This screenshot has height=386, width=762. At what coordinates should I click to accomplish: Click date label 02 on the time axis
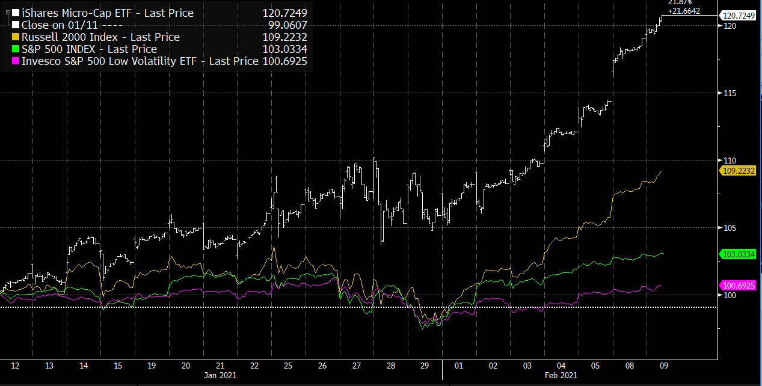tap(493, 365)
